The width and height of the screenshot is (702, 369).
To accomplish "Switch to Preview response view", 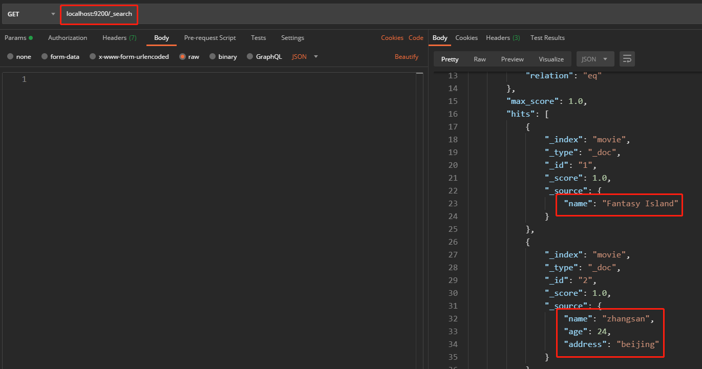I will pos(512,59).
